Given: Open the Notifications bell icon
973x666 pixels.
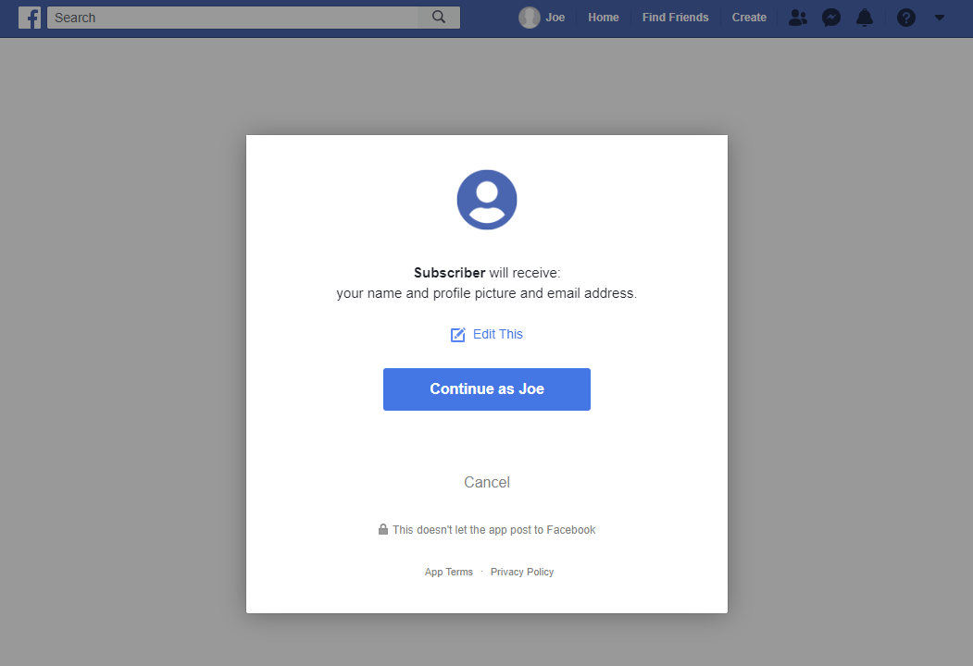Looking at the screenshot, I should coord(865,18).
